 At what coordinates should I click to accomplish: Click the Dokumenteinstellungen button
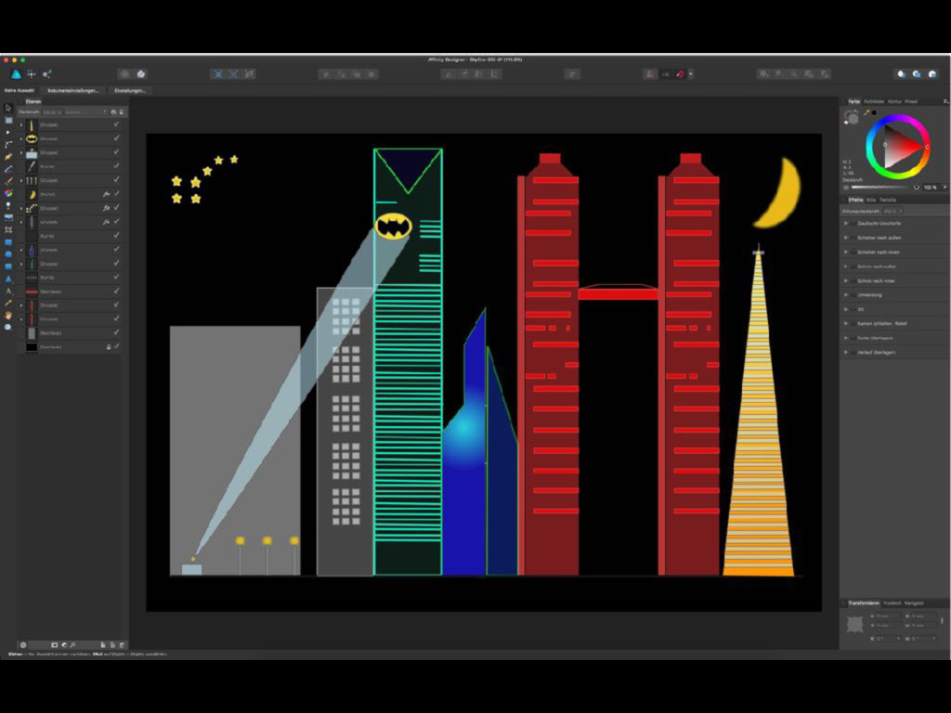(72, 90)
